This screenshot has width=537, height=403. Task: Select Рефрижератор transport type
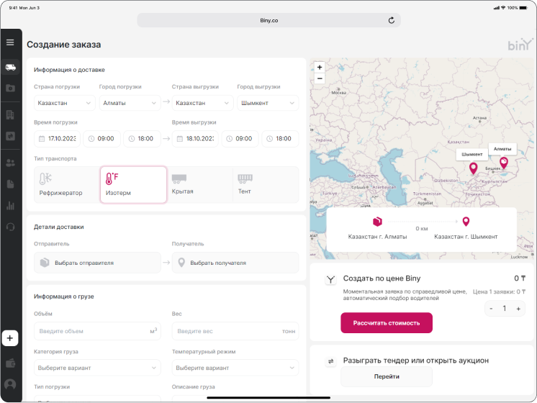click(66, 185)
